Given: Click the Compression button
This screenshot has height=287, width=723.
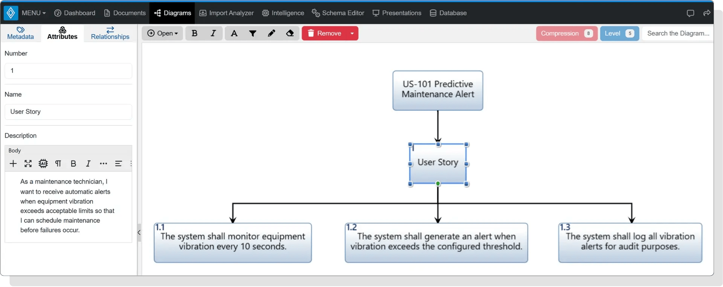Looking at the screenshot, I should point(567,33).
